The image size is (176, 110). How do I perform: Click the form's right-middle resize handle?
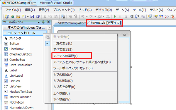pos(131,67)
